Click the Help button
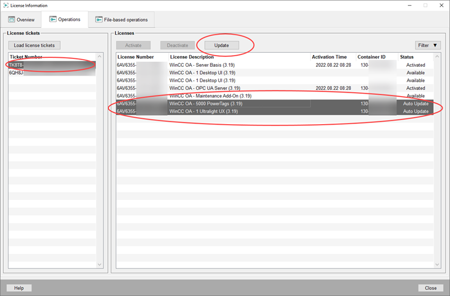Viewport: 450px width, 296px height. 19,288
